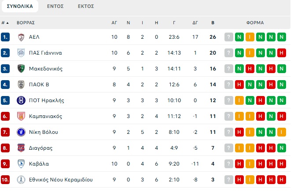Switch to the ΕΝΤΟΣ tab
The height and width of the screenshot is (192, 294).
click(x=55, y=6)
